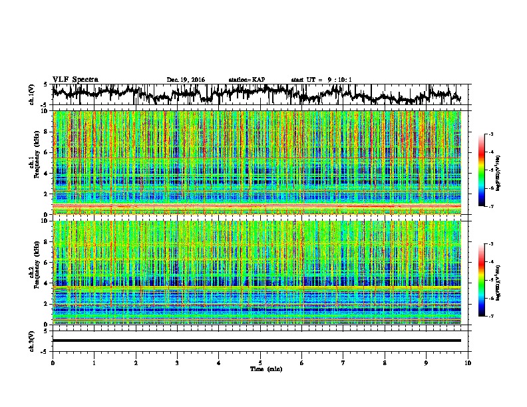Click the time axis tick label "0"
Image resolution: width=527 pixels, height=407 pixels.
pyautogui.click(x=53, y=363)
